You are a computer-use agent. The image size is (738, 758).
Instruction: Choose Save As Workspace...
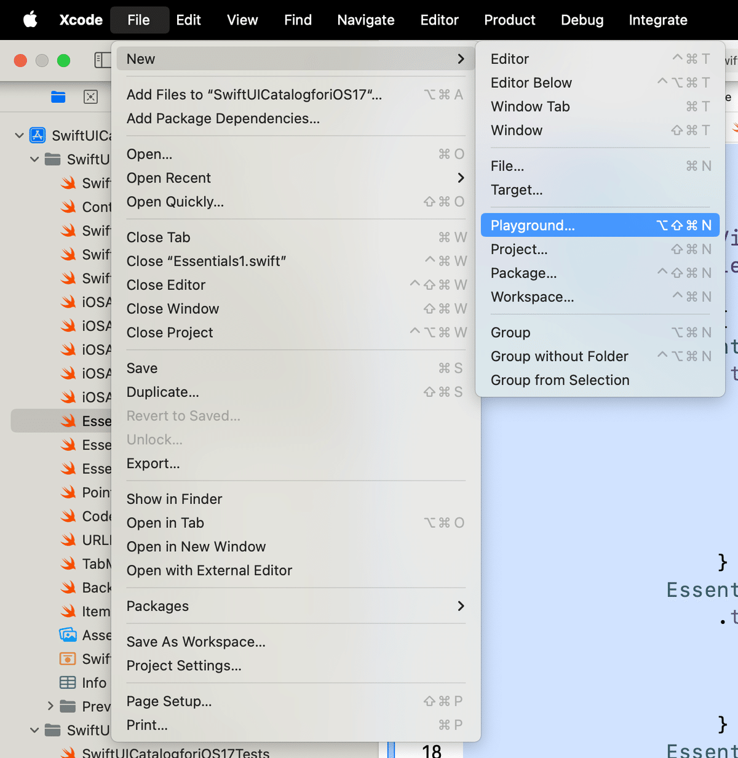[296, 642]
